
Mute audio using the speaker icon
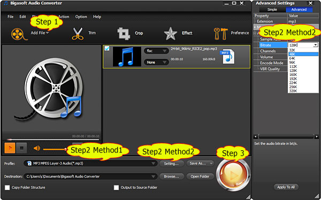[37, 148]
